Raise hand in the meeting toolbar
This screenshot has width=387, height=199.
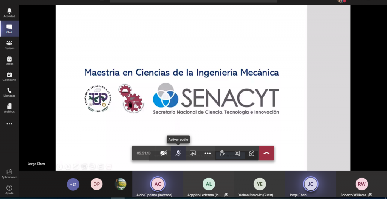point(222,153)
